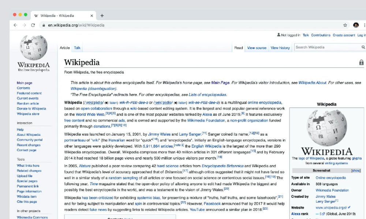Click the page protection padlock icon
This screenshot has height=219, width=366.
tap(361, 62)
